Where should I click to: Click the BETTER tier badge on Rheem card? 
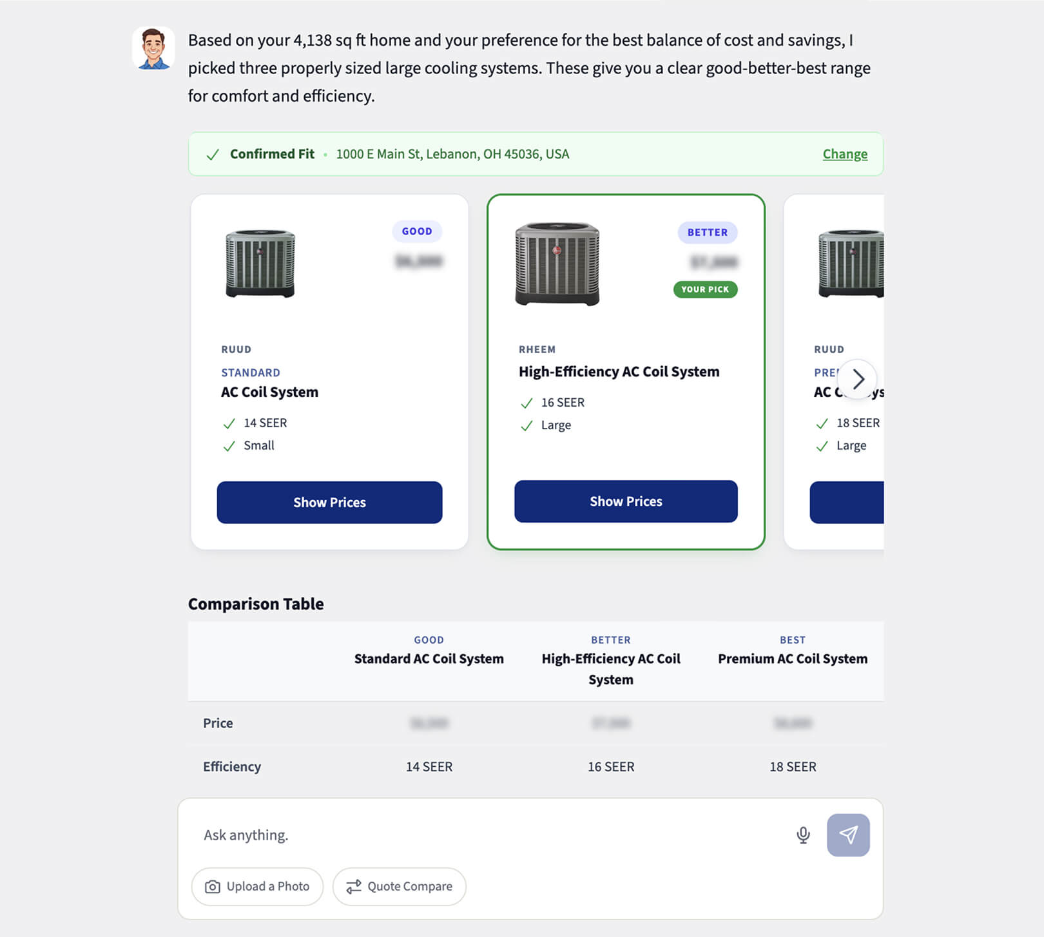pyautogui.click(x=707, y=233)
